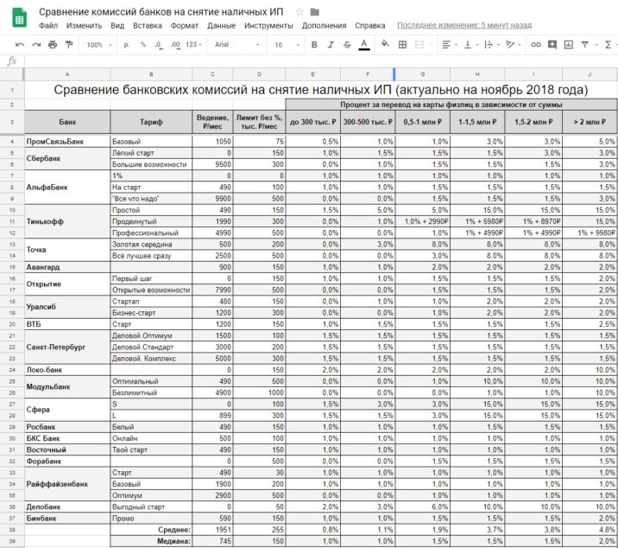The height and width of the screenshot is (548, 618).
Task: Select row 10 header
Action: [12, 210]
